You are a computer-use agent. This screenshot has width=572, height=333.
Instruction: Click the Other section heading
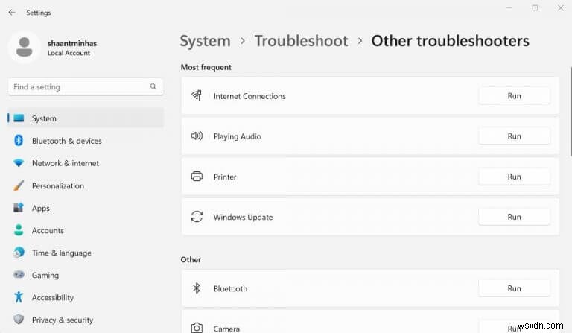point(191,259)
